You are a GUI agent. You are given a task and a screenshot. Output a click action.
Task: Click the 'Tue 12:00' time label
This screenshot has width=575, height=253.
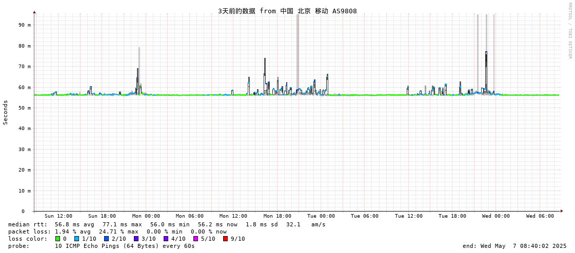pyautogui.click(x=408, y=216)
